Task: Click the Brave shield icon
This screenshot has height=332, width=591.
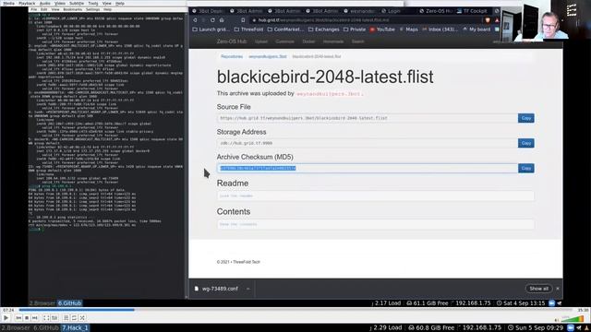Action: pyautogui.click(x=488, y=20)
